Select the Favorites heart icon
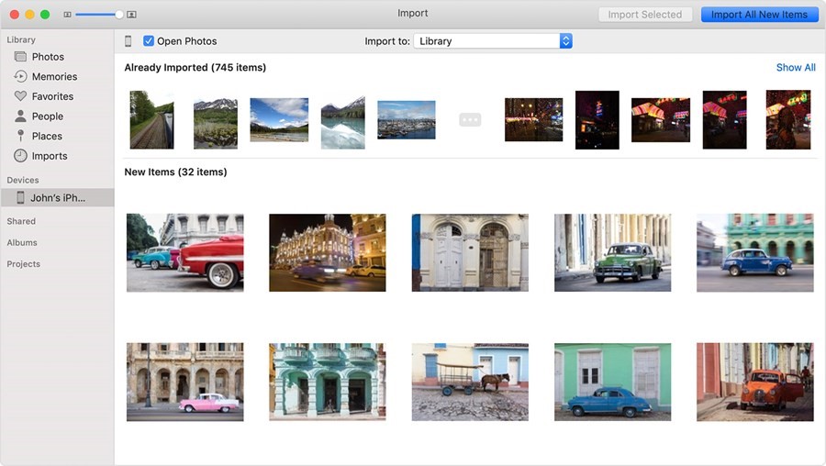This screenshot has height=466, width=826. coord(20,96)
